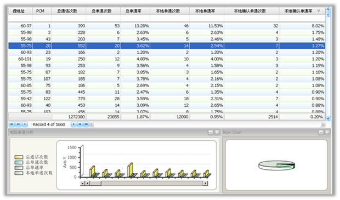Image resolution: width=340 pixels, height=200 pixels.
Task: Open left chart panel dropdown arrow
Action: click(217, 132)
